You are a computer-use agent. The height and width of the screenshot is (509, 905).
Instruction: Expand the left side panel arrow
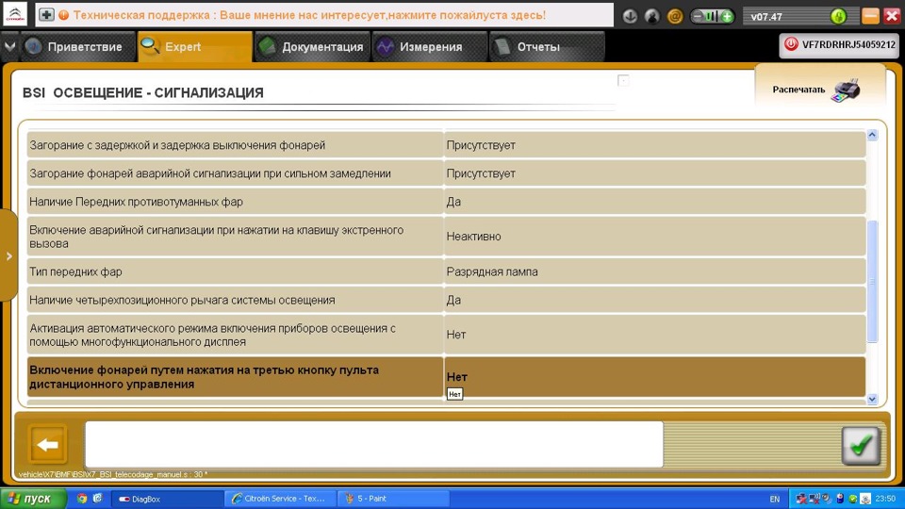(8, 255)
